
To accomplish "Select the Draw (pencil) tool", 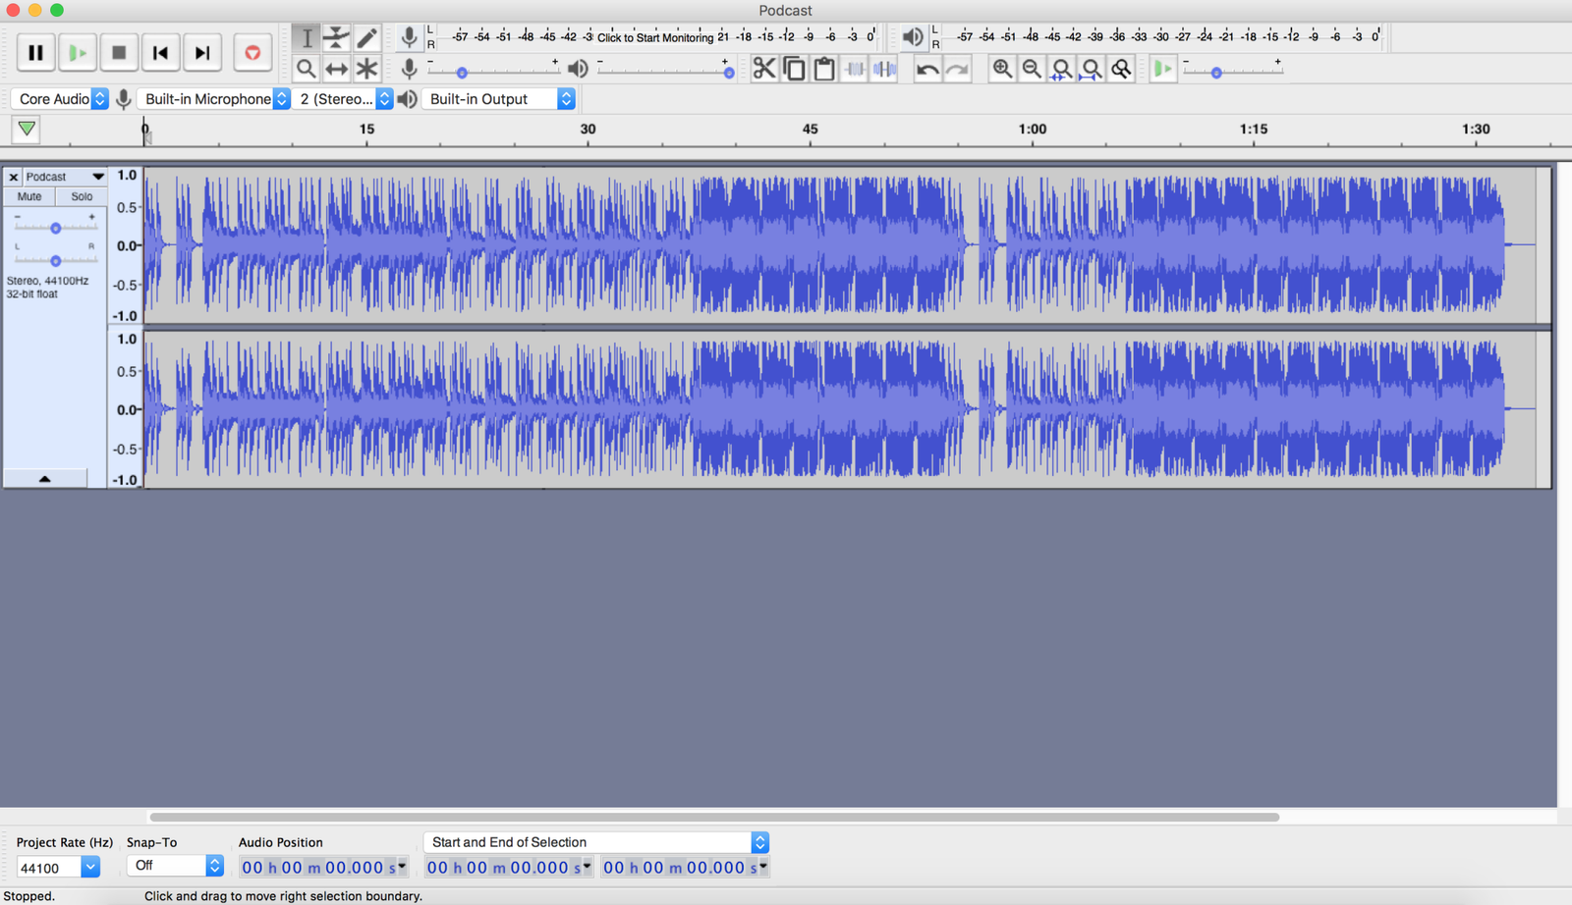I will pos(366,38).
